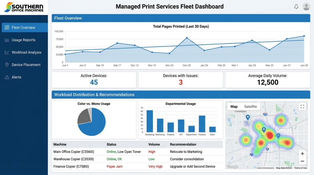Zoom in on the map with plus

[x=302, y=154]
